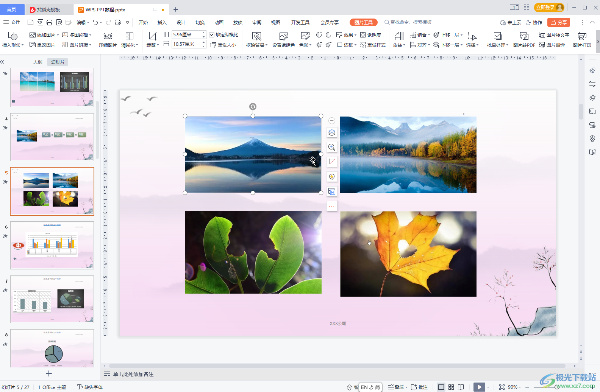Open the 效果 effects dropdown
The height and width of the screenshot is (392, 600).
click(x=346, y=35)
